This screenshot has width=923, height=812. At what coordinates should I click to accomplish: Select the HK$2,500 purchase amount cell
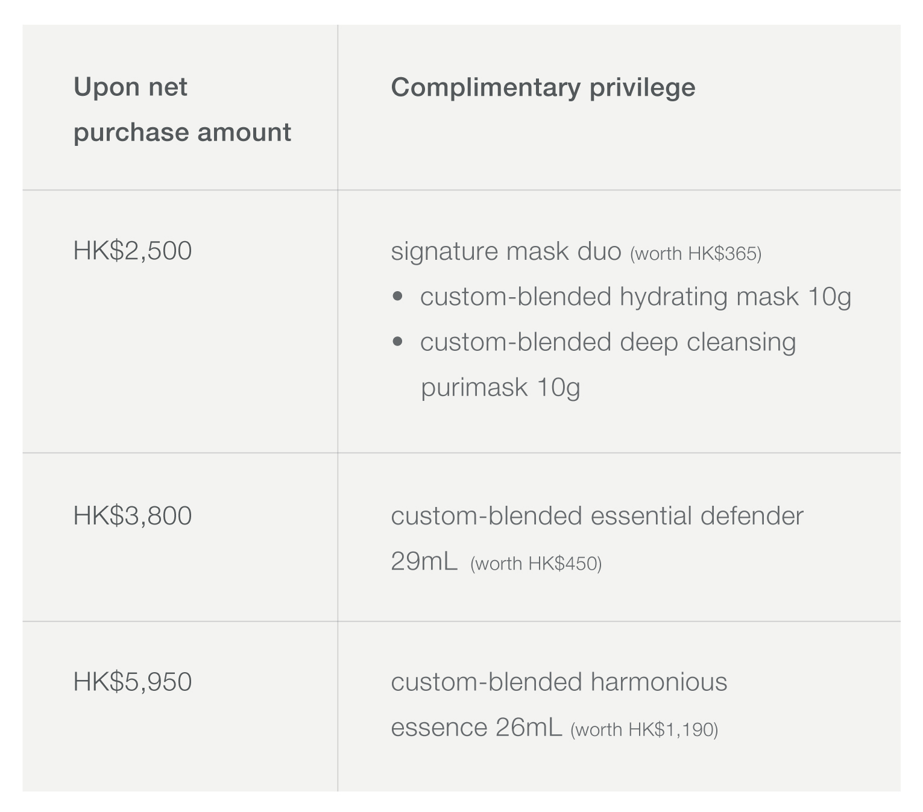pyautogui.click(x=133, y=251)
